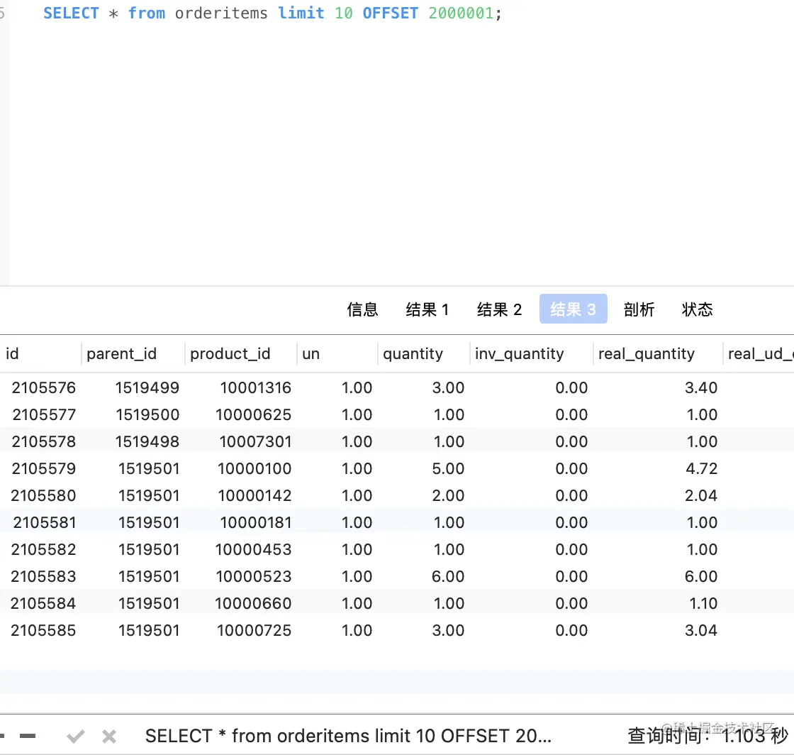
Task: Click parent_id cell 1519499
Action: (x=147, y=387)
